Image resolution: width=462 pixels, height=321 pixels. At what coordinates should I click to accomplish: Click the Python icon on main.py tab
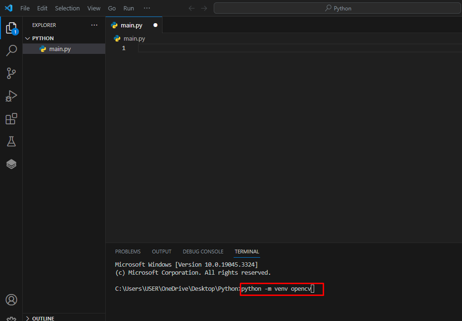click(x=114, y=26)
